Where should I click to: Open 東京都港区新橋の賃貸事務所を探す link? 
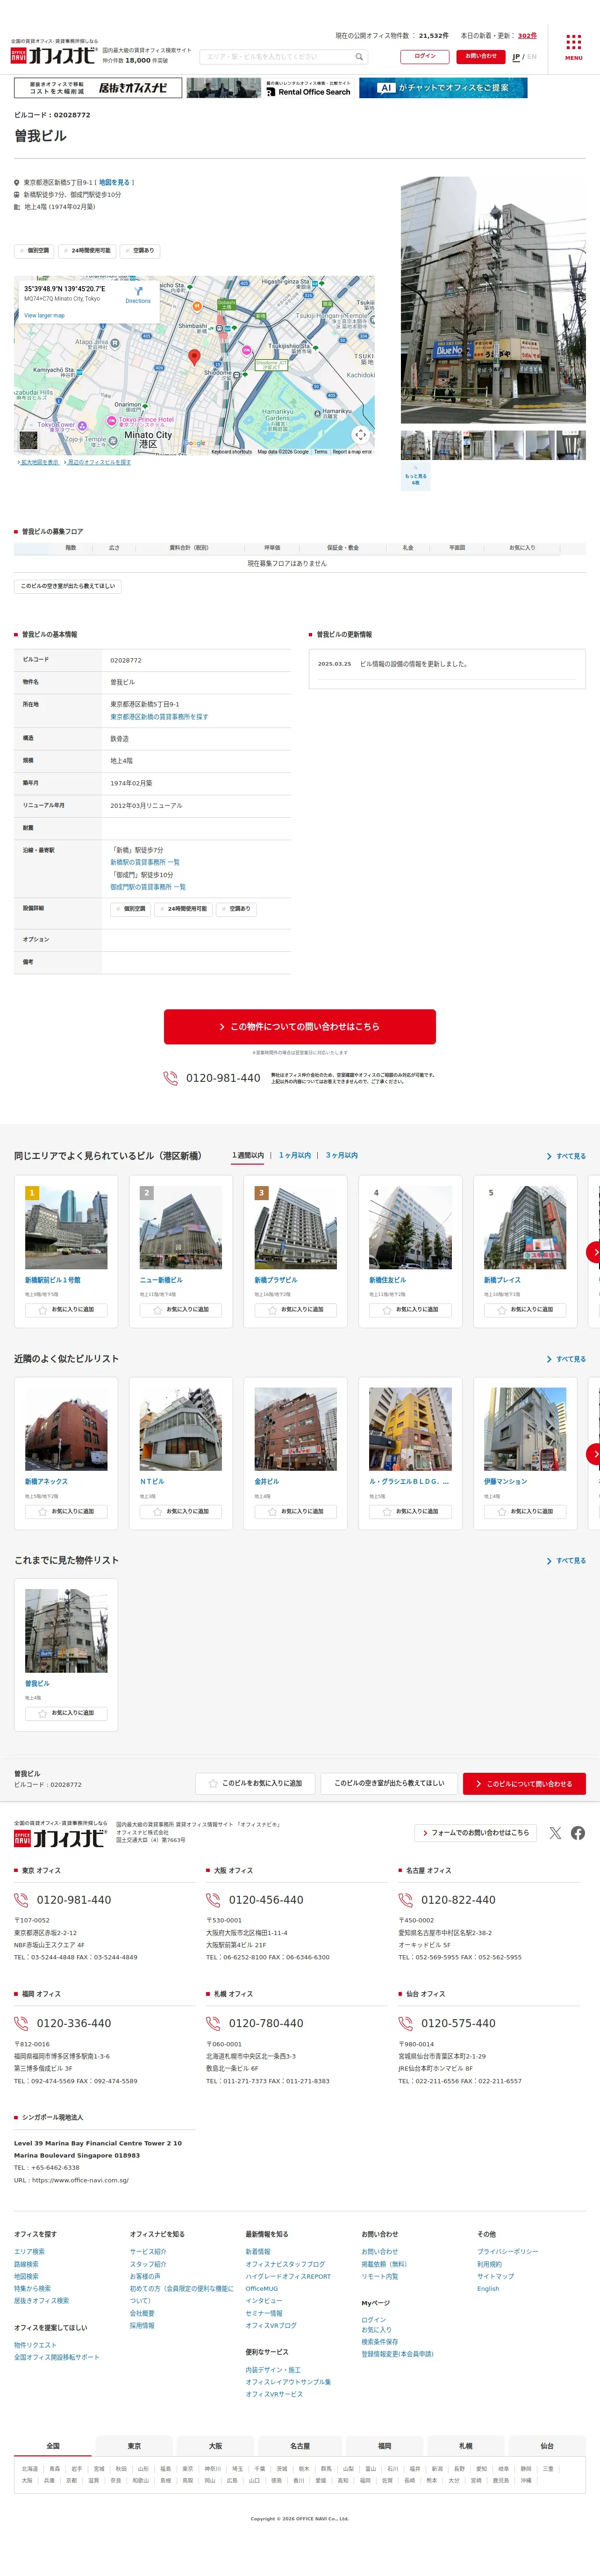click(x=159, y=717)
